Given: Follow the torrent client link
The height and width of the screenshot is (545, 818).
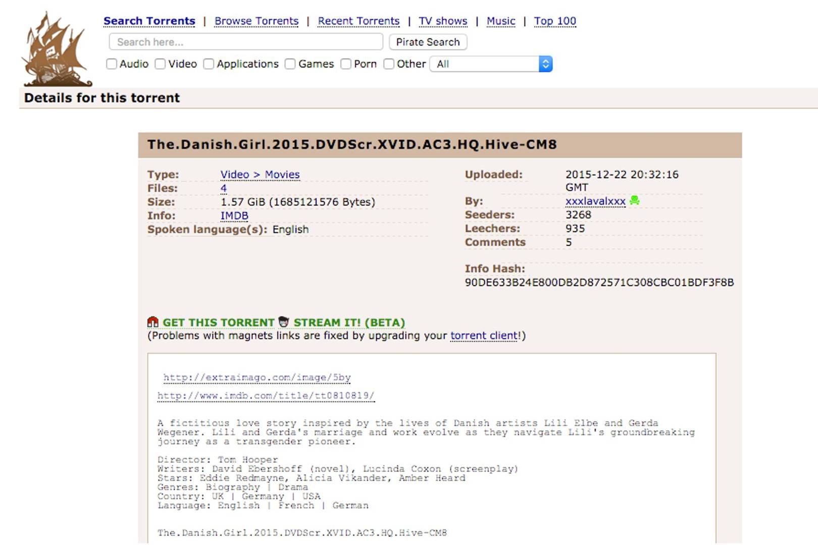Looking at the screenshot, I should coord(484,336).
